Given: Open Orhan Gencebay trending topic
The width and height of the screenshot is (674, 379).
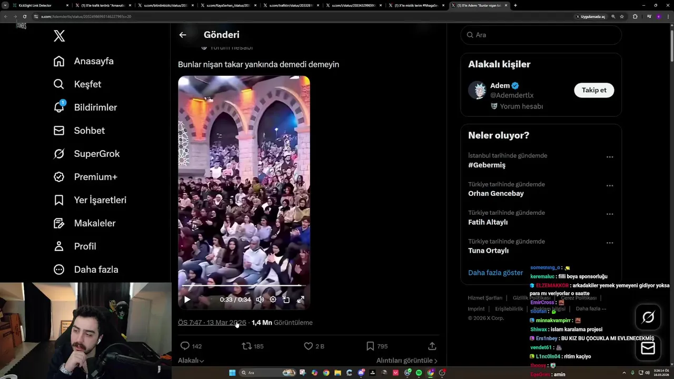Looking at the screenshot, I should (x=496, y=194).
